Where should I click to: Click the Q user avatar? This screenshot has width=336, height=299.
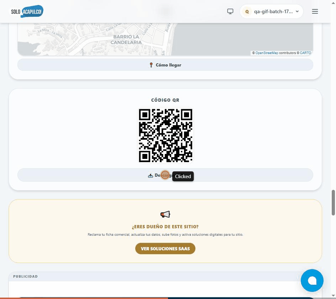[247, 12]
